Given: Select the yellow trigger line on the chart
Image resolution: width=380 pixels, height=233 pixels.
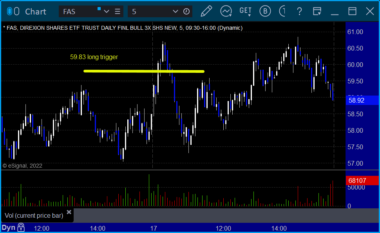Looking at the screenshot, I should pyautogui.click(x=144, y=71).
